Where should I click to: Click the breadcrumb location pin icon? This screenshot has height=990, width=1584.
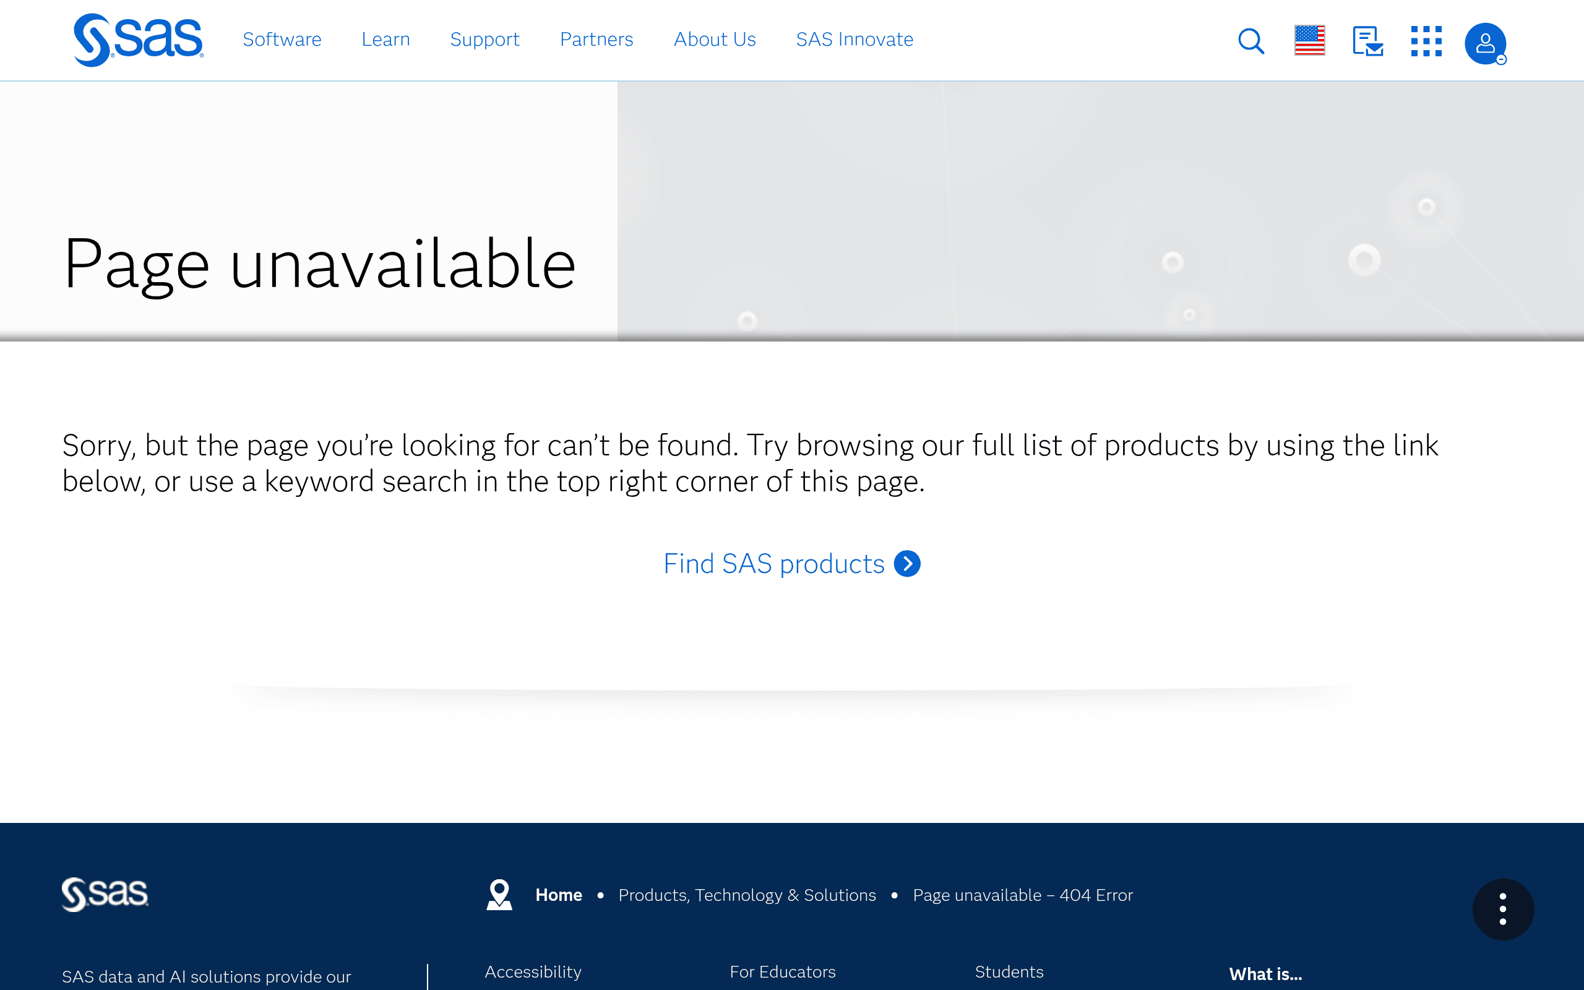[x=499, y=895]
